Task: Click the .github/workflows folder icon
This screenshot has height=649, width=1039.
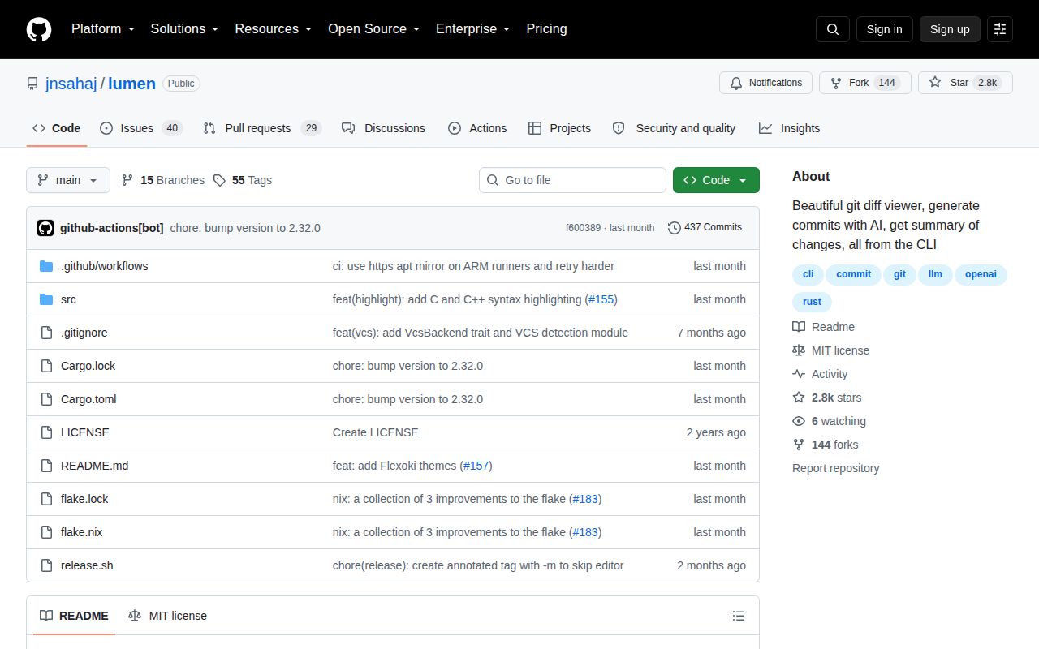Action: 46,266
